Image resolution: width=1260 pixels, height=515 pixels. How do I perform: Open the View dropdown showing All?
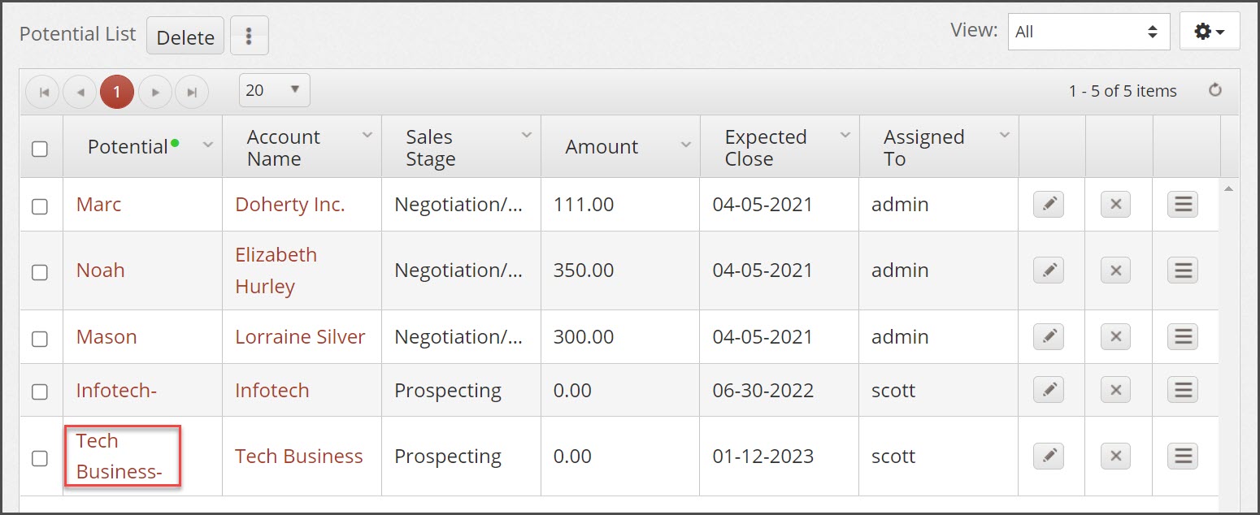(x=1088, y=32)
